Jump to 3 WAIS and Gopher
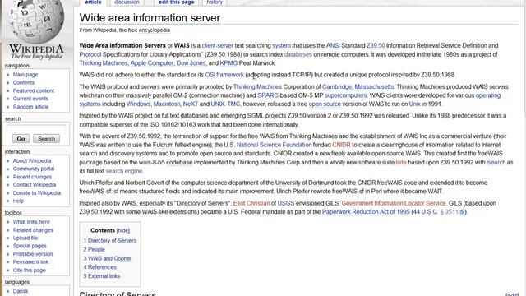This screenshot has width=526, height=296. [x=108, y=259]
